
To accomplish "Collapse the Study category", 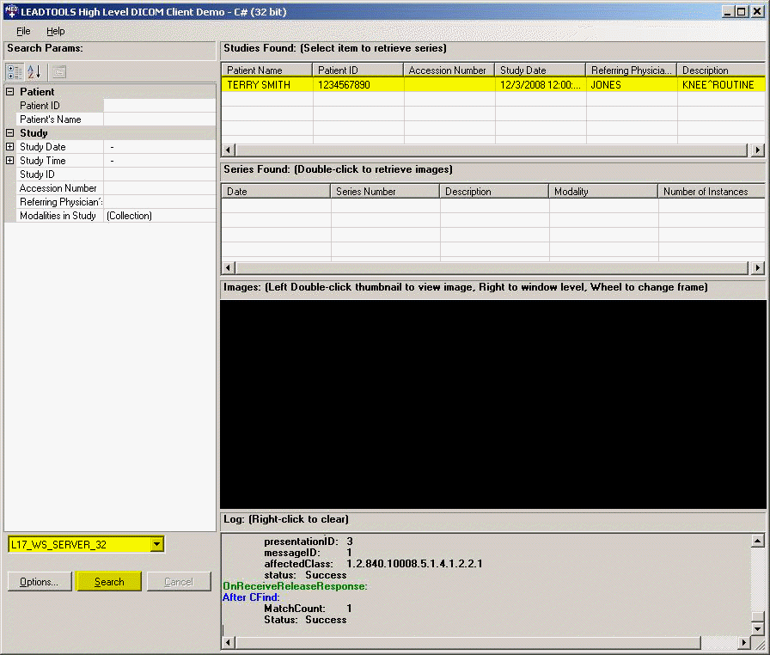I will click(10, 133).
